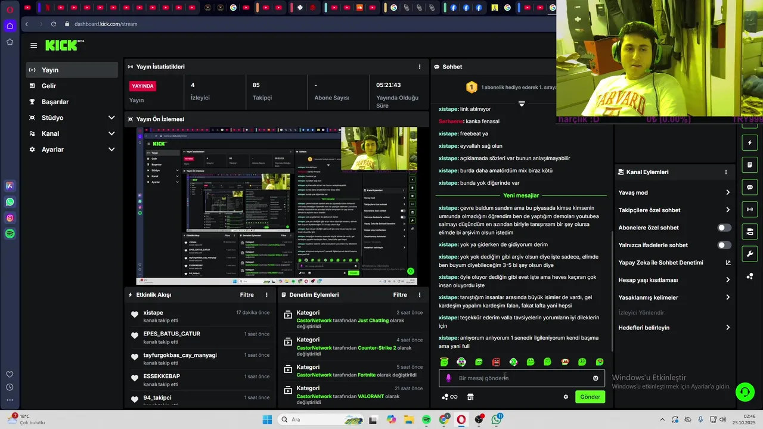Open the emoji picker in message field
The image size is (763, 429).
coord(595,378)
